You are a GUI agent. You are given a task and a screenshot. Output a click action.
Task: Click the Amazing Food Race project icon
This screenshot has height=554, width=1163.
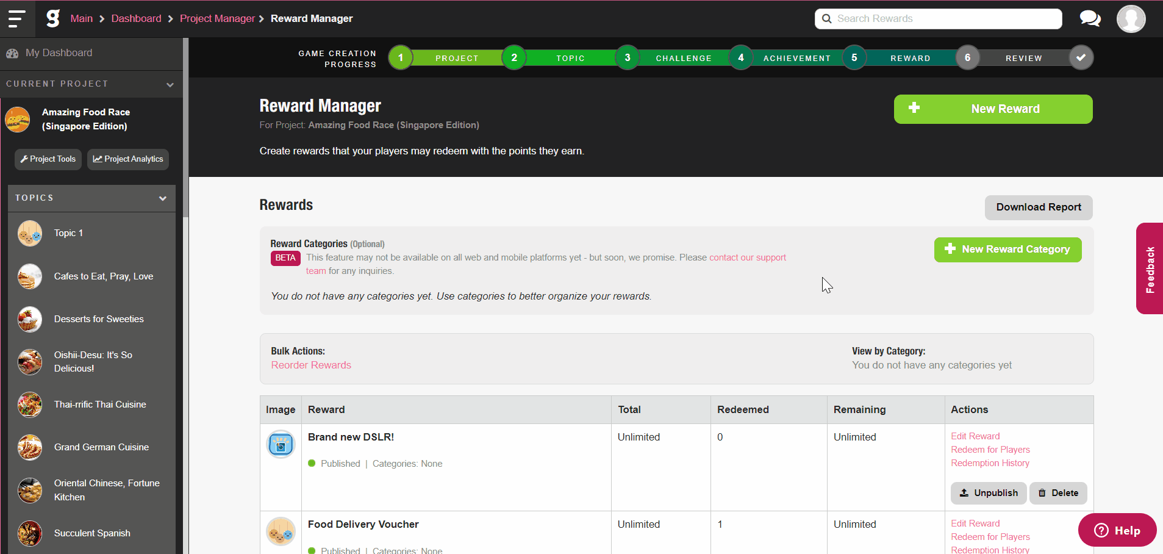coord(18,120)
